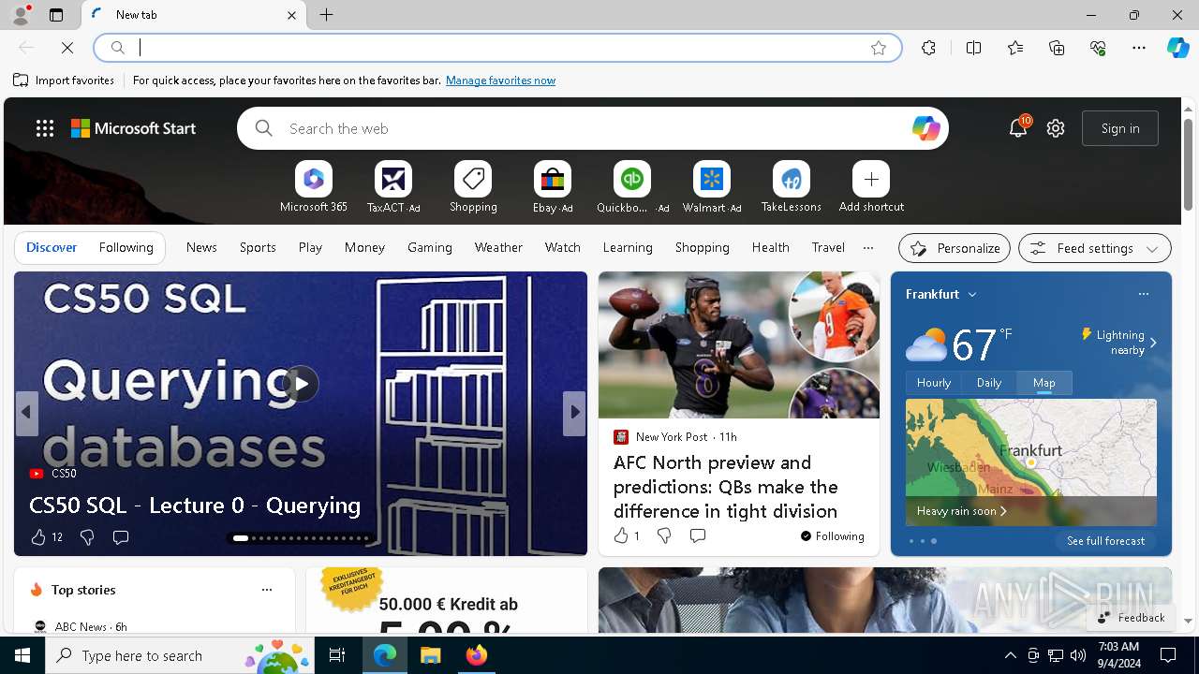Focus the browser address bar
This screenshot has width=1199, height=674.
pos(496,48)
